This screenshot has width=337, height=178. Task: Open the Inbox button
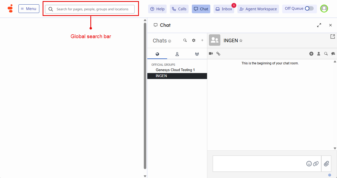[x=224, y=9]
